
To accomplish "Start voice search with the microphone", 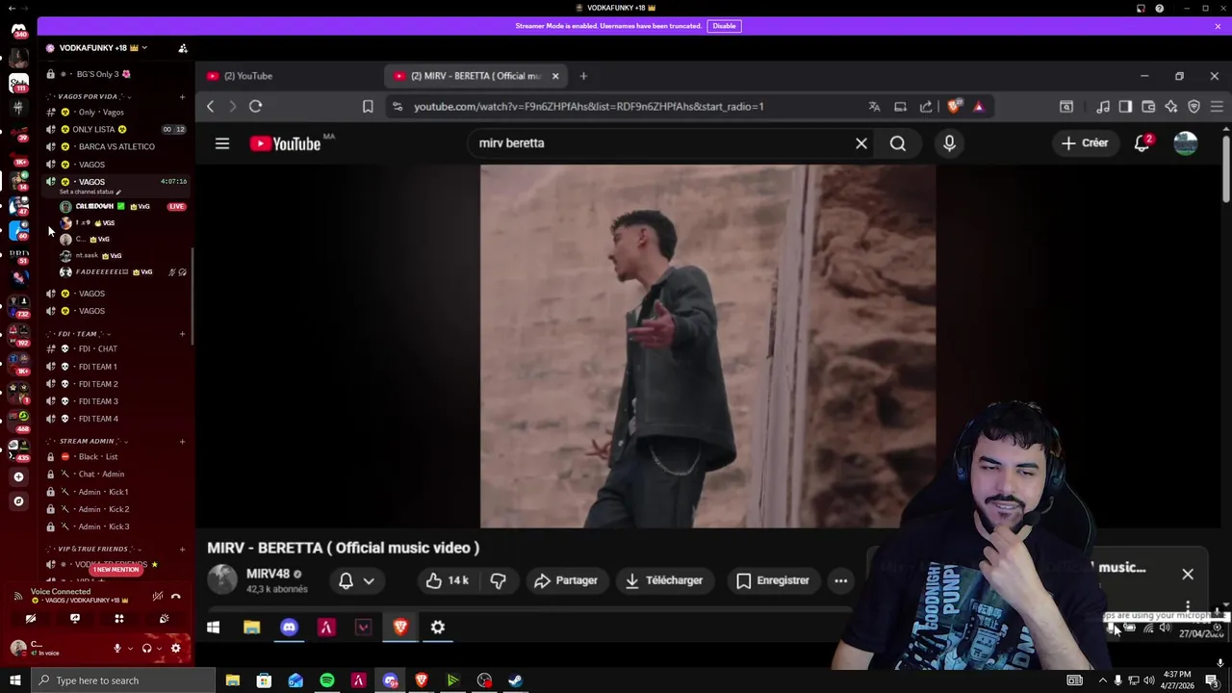I will click(949, 143).
